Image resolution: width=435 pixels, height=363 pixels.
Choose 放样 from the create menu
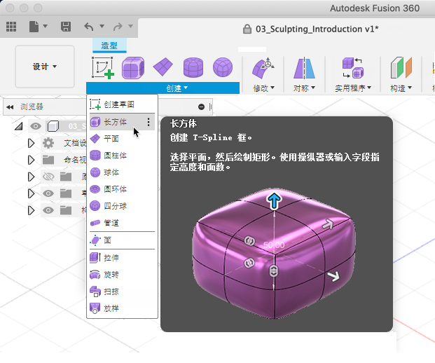122,308
